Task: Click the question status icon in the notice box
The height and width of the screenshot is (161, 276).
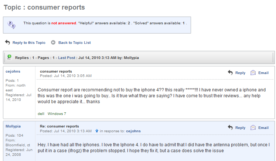Action: (12, 25)
